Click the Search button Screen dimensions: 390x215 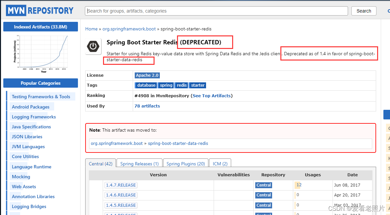pyautogui.click(x=364, y=11)
